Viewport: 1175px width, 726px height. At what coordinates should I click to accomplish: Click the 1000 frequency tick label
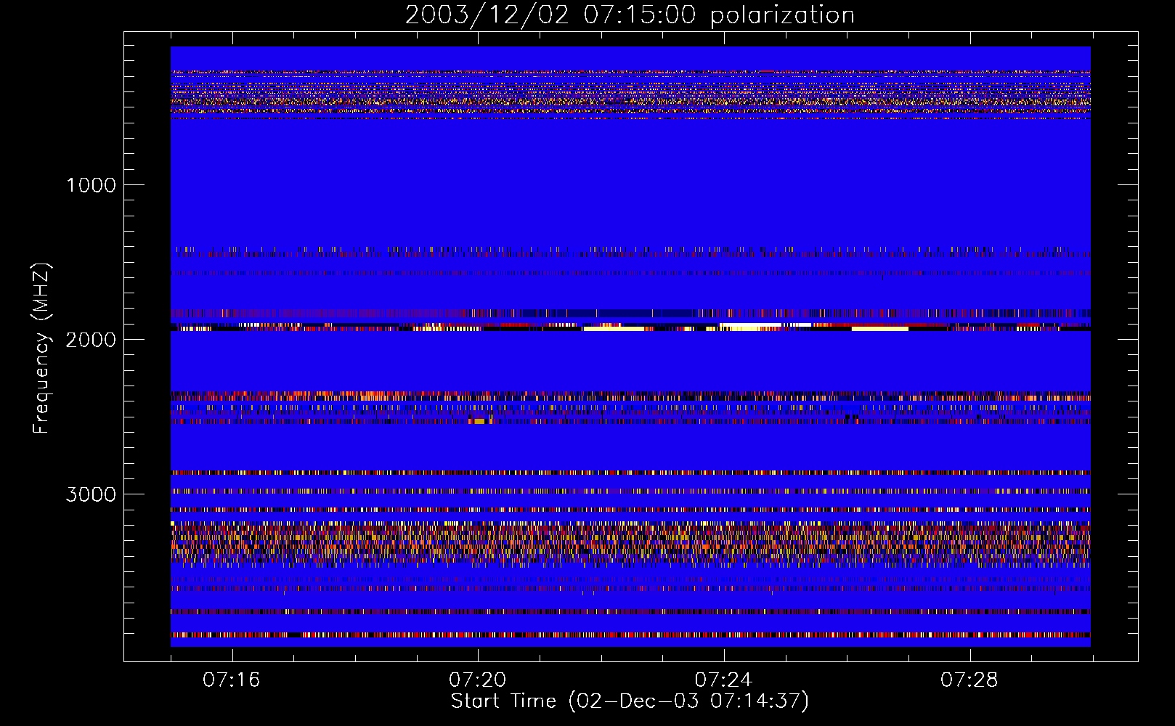pyautogui.click(x=92, y=185)
